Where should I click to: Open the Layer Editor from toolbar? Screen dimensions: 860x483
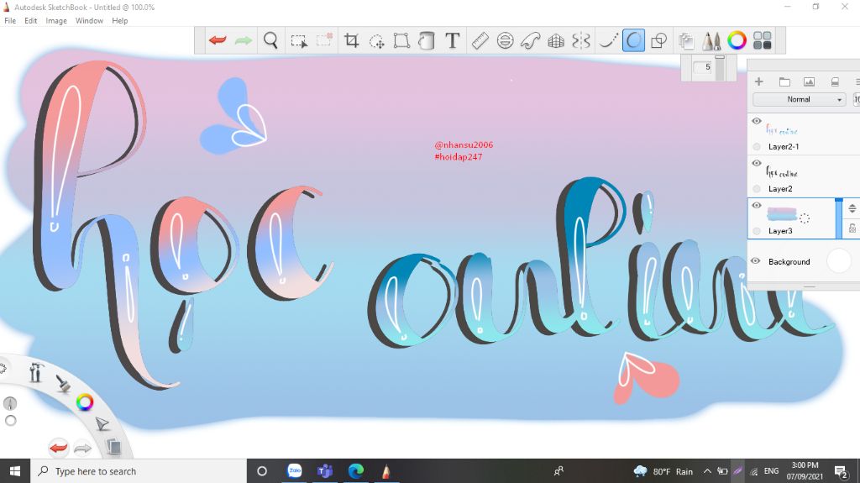(685, 41)
